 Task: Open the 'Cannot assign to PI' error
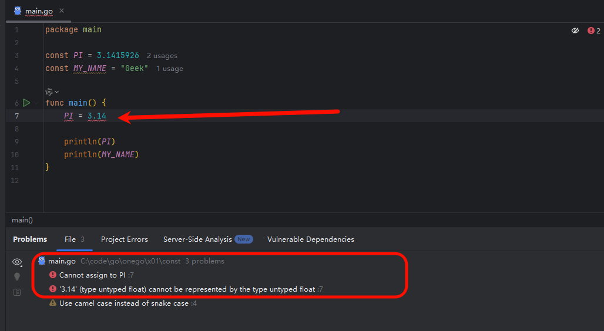(92, 275)
